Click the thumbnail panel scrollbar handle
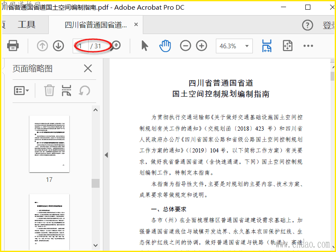Screen dimensions: 336x252 pyautogui.click(x=96, y=183)
